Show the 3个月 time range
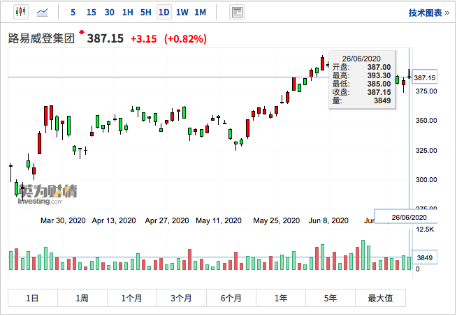This screenshot has height=316, width=457. pyautogui.click(x=182, y=298)
